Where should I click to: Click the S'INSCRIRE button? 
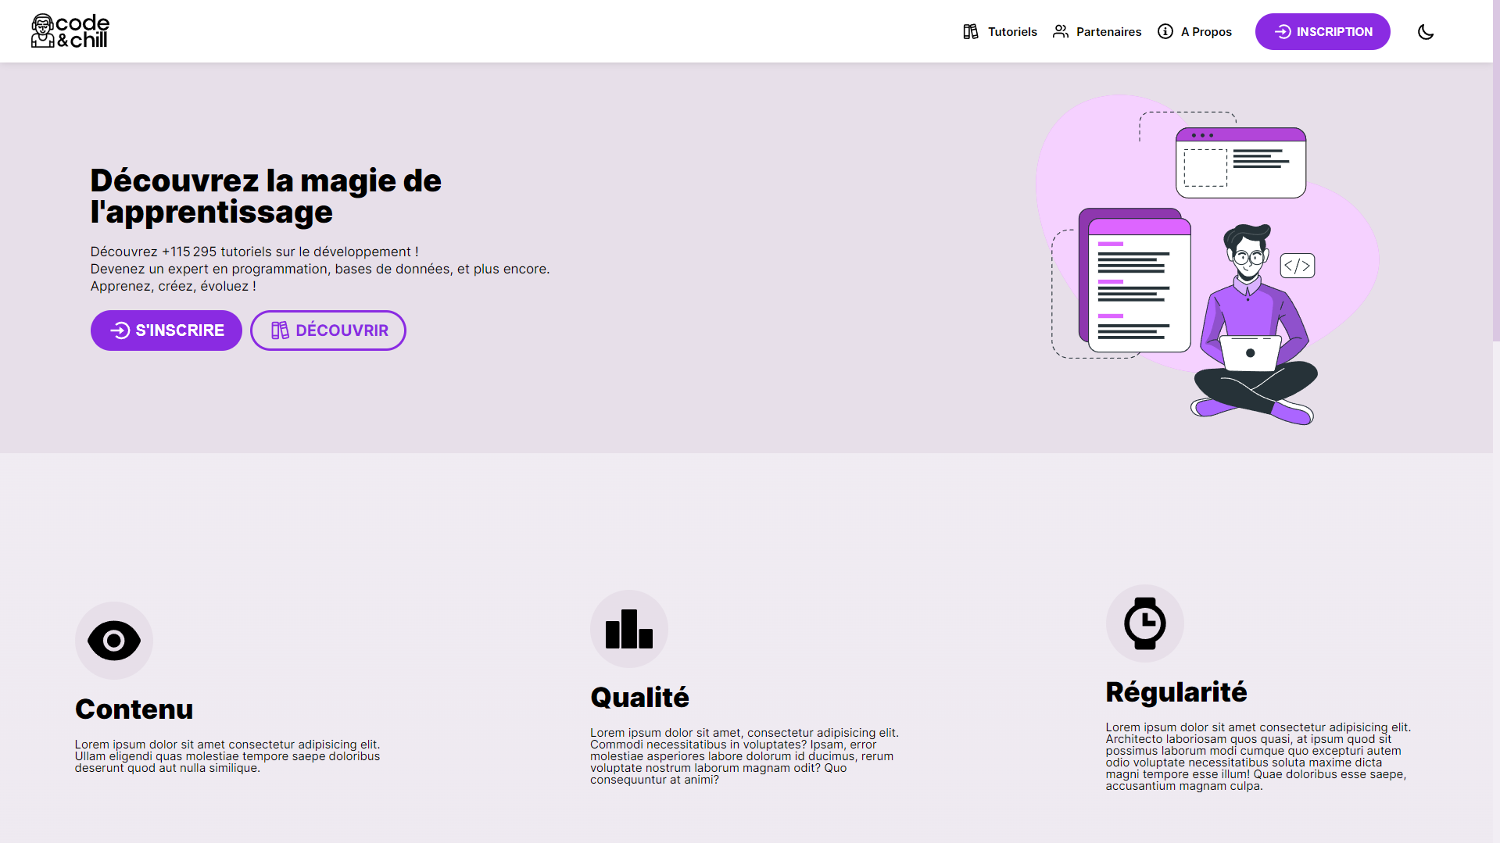click(x=166, y=330)
